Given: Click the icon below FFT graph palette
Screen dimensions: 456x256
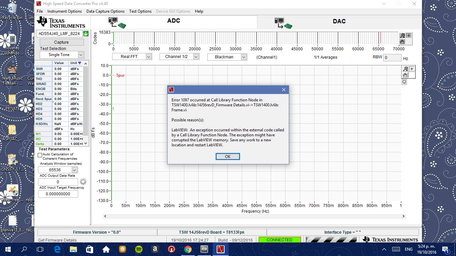Looking at the screenshot, I should tap(404, 82).
